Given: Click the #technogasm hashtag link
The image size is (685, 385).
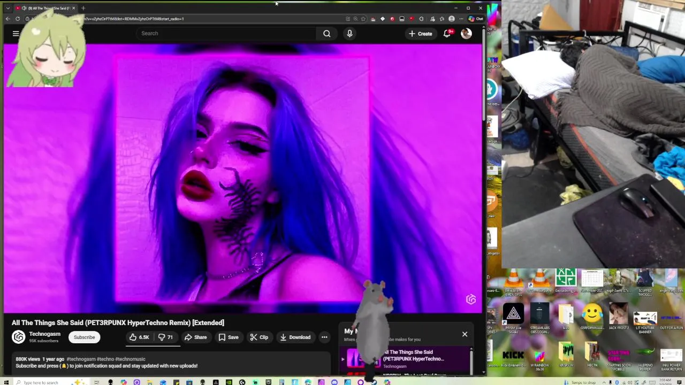Looking at the screenshot, I should point(81,359).
